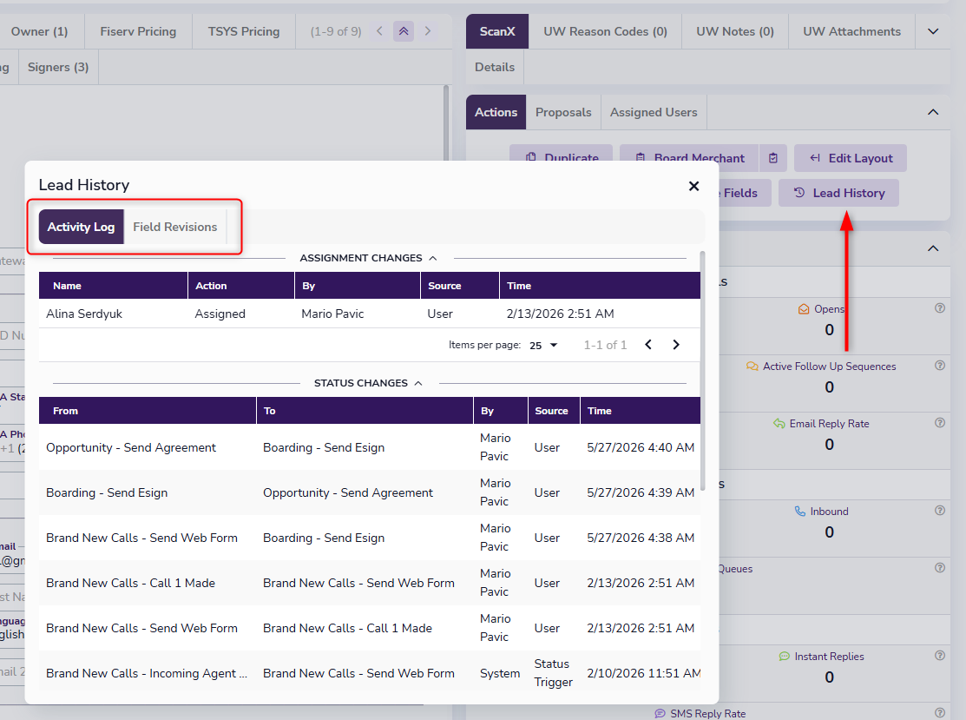Image resolution: width=966 pixels, height=720 pixels.
Task: Click the SMS Reply Rate bubble icon
Action: (660, 713)
